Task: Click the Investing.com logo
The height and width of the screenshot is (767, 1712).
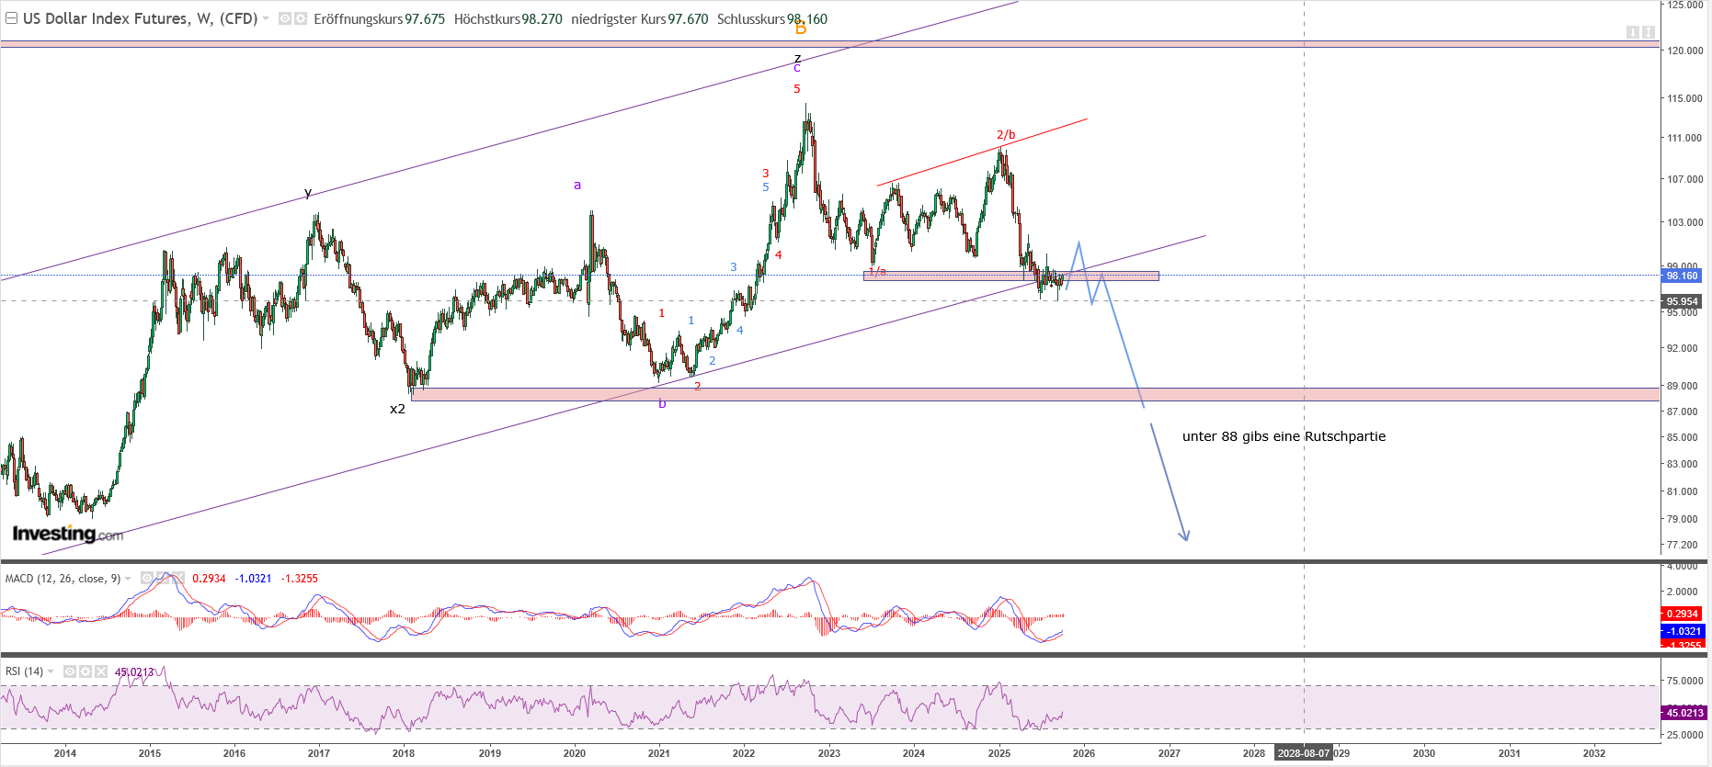Action: pyautogui.click(x=67, y=534)
